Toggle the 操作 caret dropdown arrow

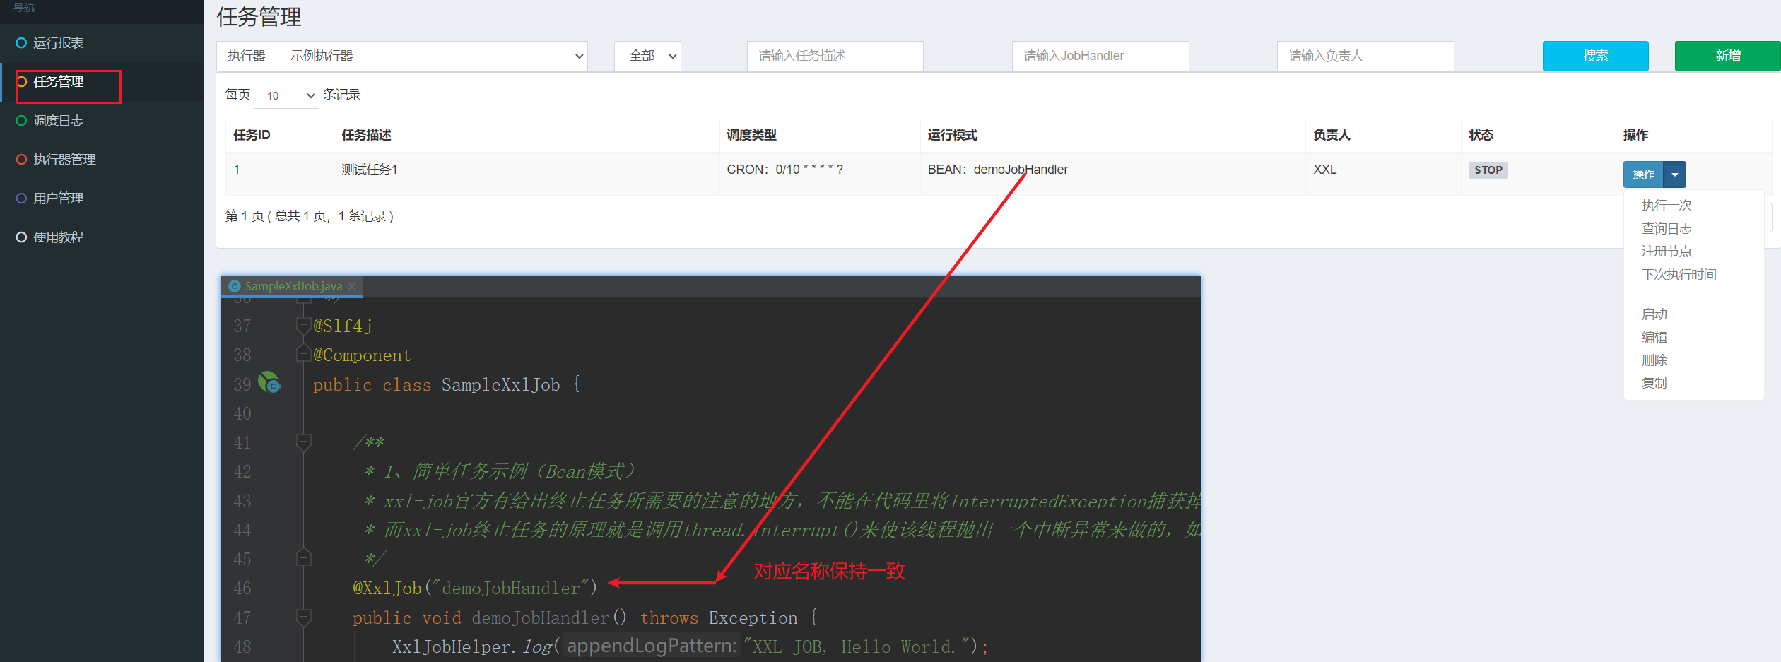pos(1674,175)
